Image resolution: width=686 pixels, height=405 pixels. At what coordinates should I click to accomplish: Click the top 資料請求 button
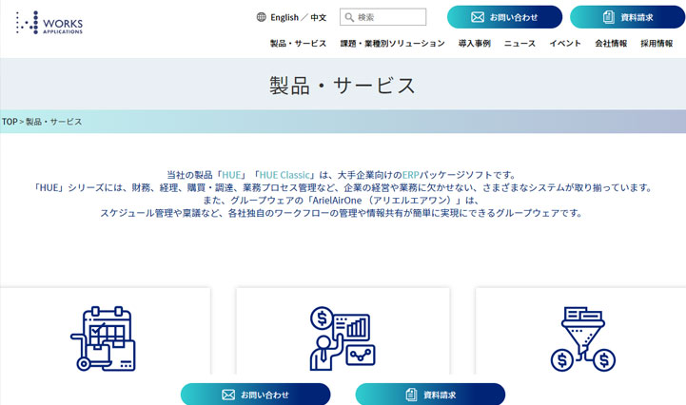627,17
